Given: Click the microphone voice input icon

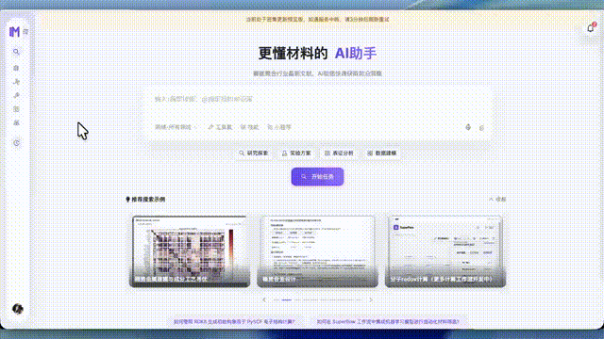Looking at the screenshot, I should coord(468,127).
